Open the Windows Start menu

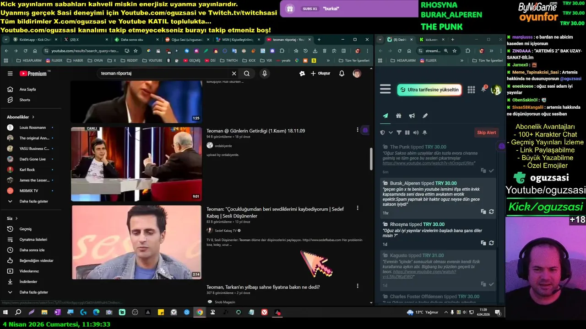pyautogui.click(x=5, y=313)
